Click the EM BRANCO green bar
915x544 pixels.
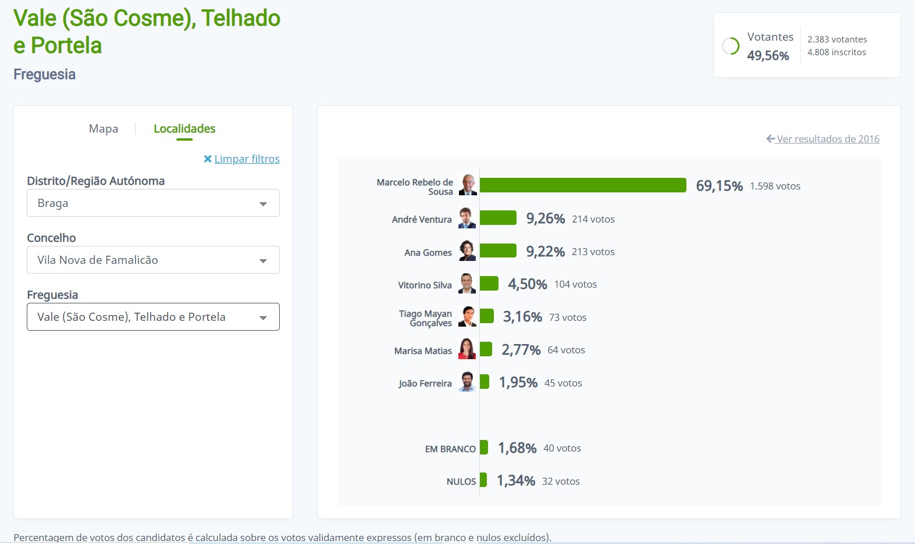(x=484, y=448)
